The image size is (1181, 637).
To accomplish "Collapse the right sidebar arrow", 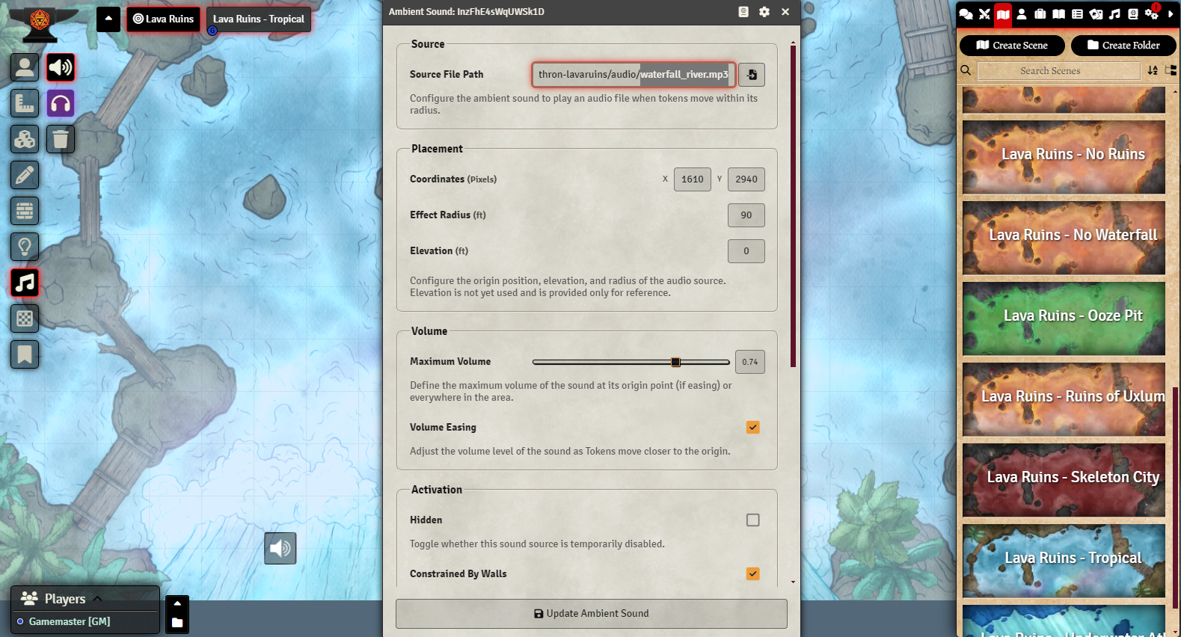I will (1171, 14).
